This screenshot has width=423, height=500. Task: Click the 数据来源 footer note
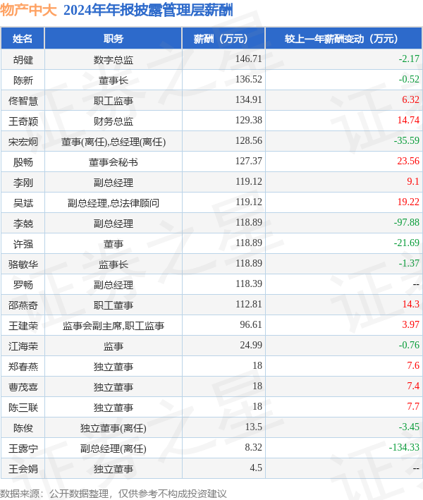pos(114,494)
